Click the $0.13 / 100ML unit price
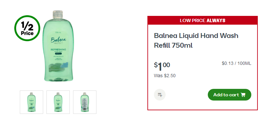 (x=236, y=63)
